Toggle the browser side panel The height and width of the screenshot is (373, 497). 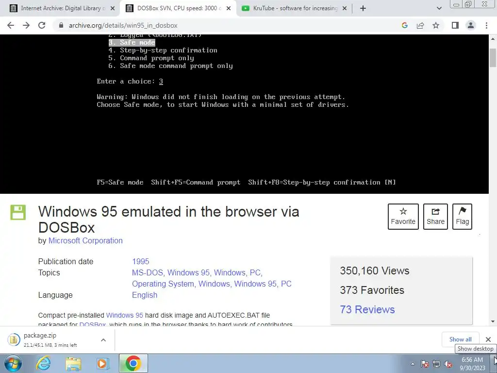[455, 25]
